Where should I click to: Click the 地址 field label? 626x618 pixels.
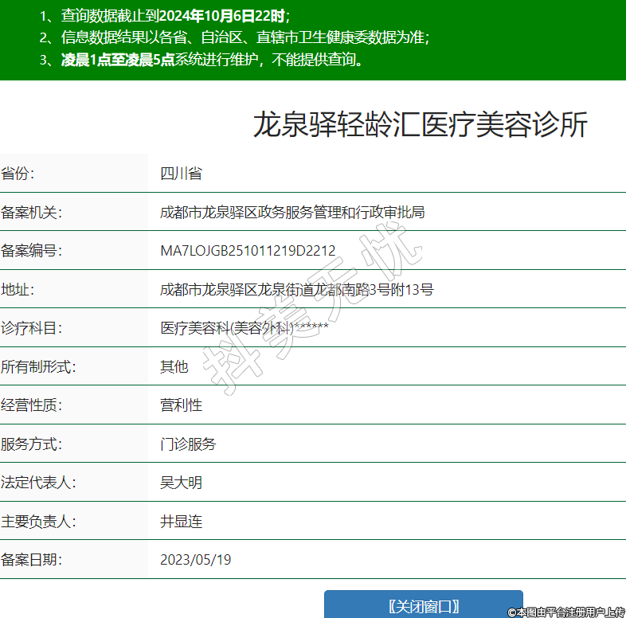[18, 289]
